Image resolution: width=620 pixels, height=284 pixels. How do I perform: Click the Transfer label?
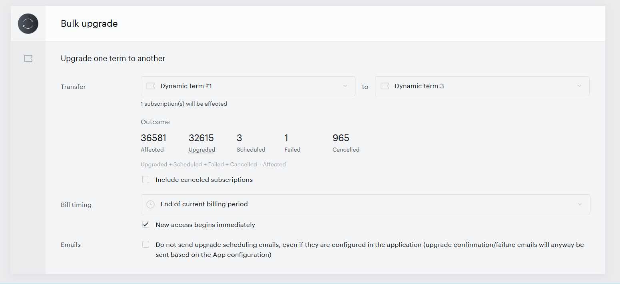coord(73,87)
